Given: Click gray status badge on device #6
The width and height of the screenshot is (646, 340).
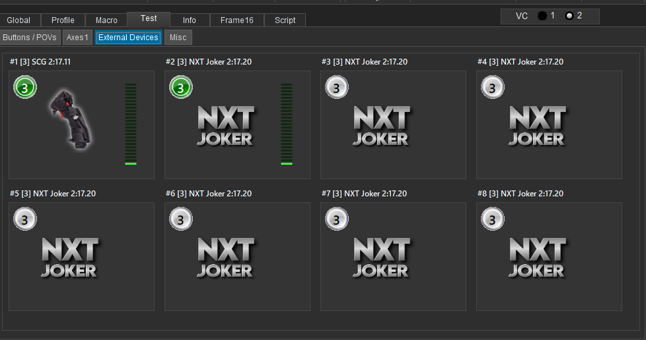Looking at the screenshot, I should click(x=181, y=219).
